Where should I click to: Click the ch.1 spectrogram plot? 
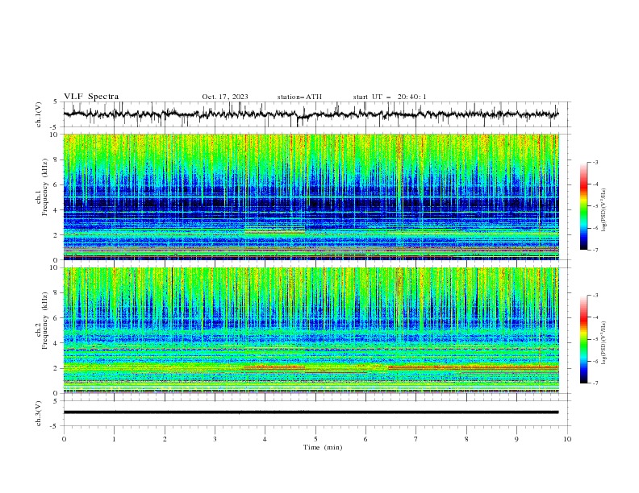coord(311,197)
